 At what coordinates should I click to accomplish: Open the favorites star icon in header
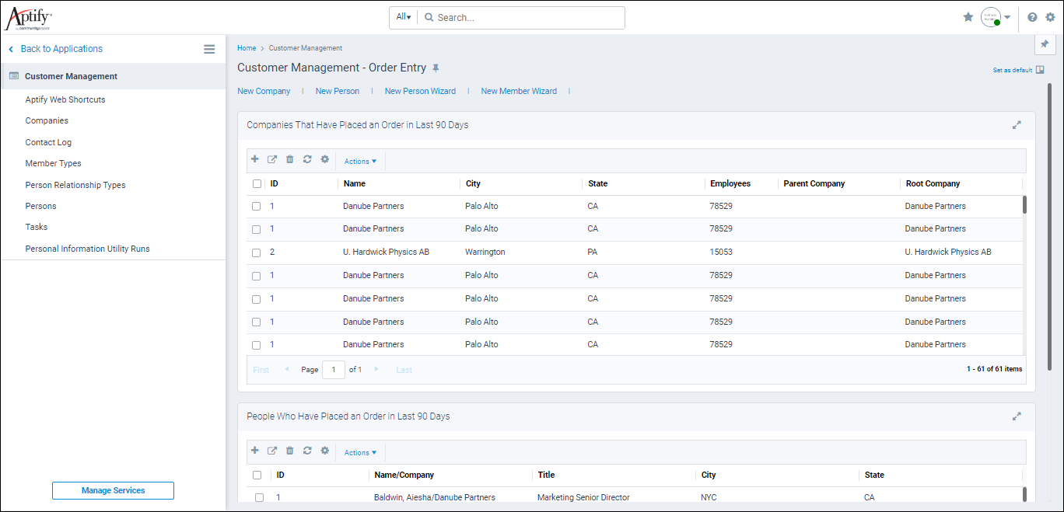pyautogui.click(x=968, y=17)
